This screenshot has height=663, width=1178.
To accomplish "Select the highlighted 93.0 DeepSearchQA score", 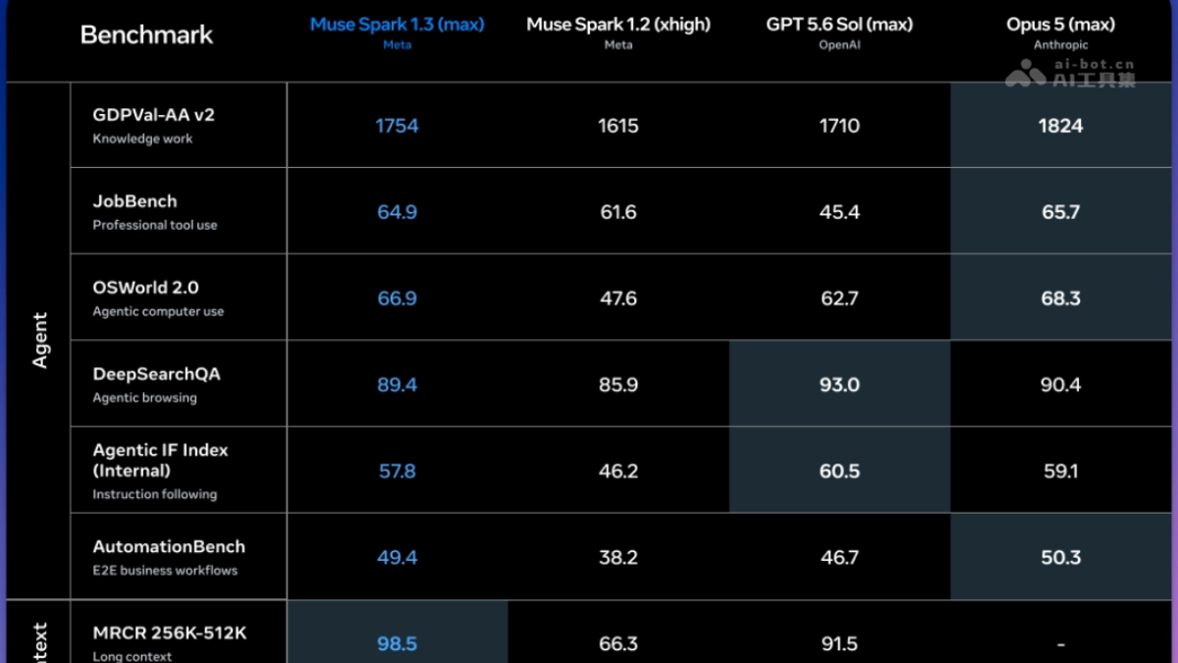I will 839,384.
